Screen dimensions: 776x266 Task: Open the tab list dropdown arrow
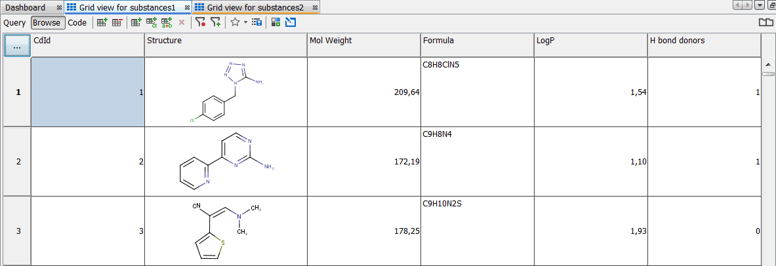pos(760,5)
